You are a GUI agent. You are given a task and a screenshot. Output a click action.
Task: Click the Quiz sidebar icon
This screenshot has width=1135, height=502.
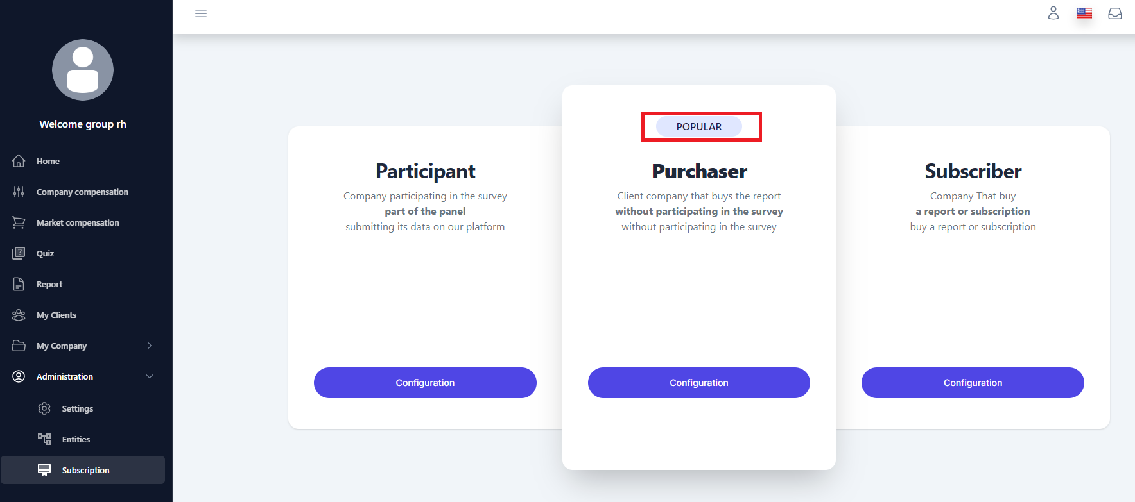(19, 253)
